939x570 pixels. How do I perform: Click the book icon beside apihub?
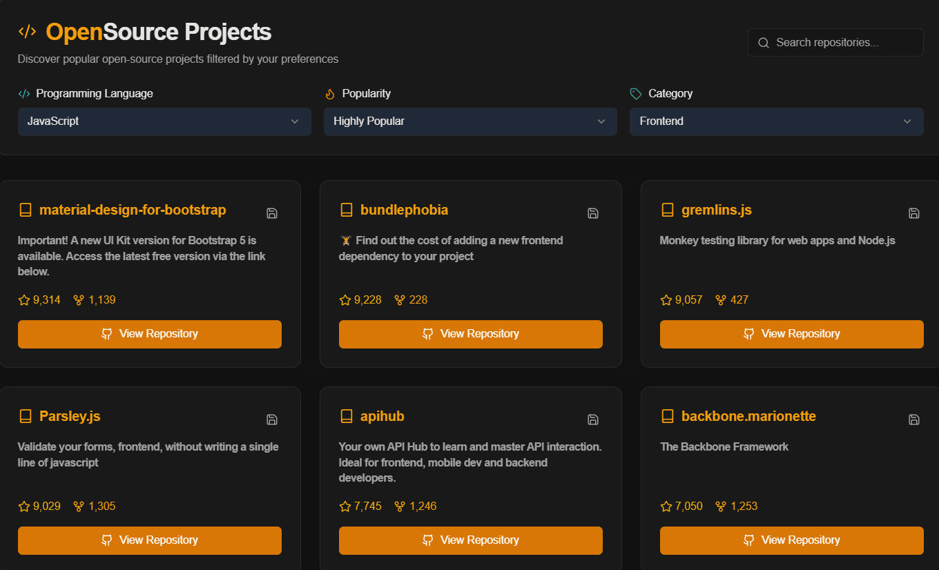tap(347, 416)
